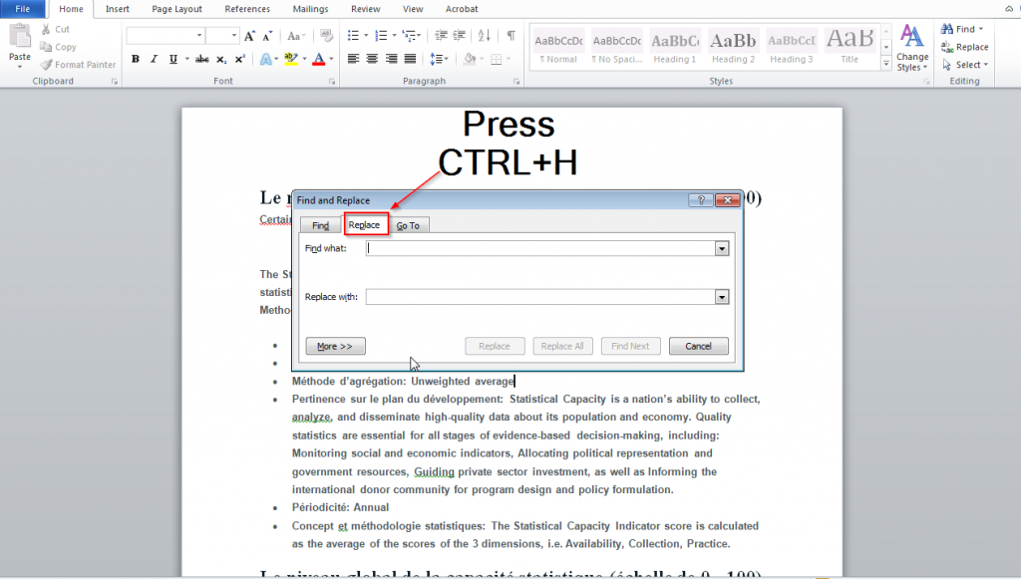This screenshot has height=579, width=1021.
Task: Click the More >> button
Action: point(335,346)
